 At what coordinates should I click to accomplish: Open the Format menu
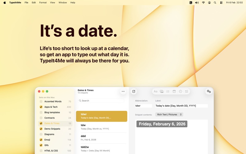43,2
